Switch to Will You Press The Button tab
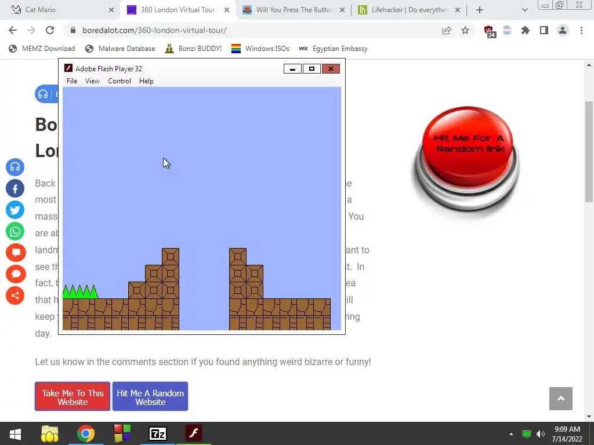Viewport: 594px width, 445px height. point(293,10)
